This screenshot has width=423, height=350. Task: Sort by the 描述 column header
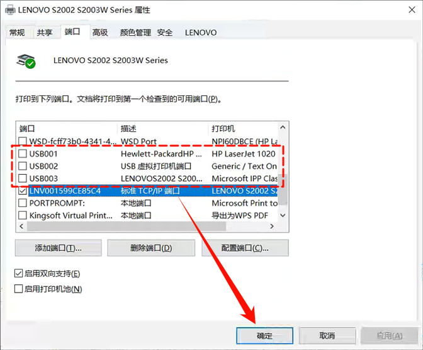pos(162,128)
